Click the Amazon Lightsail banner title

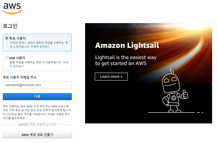pos(127,45)
